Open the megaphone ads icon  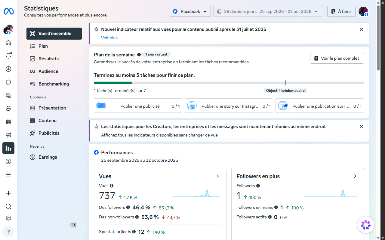click(8, 135)
